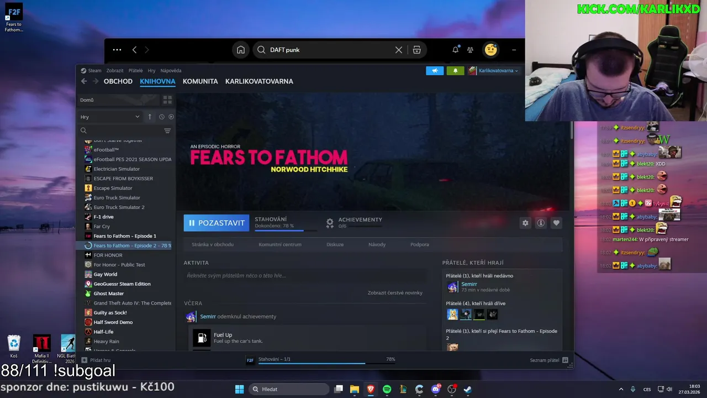Open game info icon beside the gear

[541, 223]
